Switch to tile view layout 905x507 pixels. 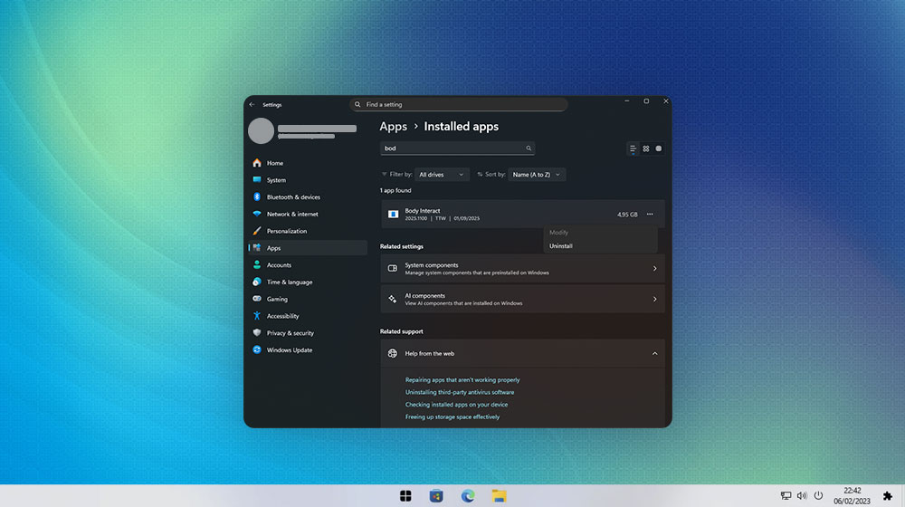(659, 148)
